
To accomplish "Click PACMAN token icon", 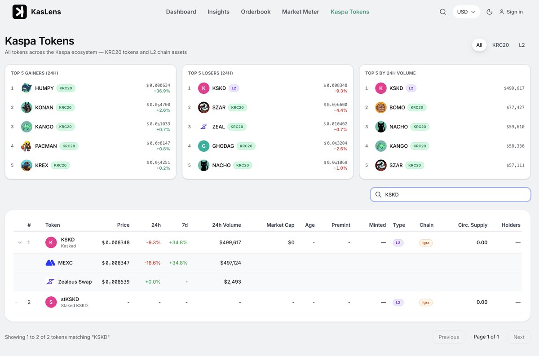I will click(27, 146).
